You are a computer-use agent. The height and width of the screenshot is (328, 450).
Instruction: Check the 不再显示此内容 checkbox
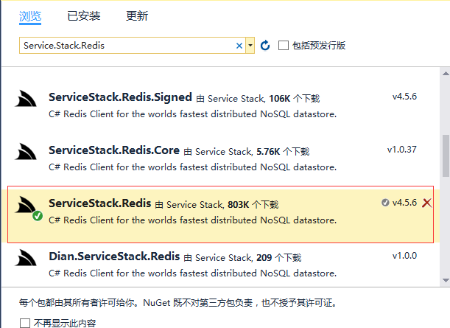tap(25, 323)
